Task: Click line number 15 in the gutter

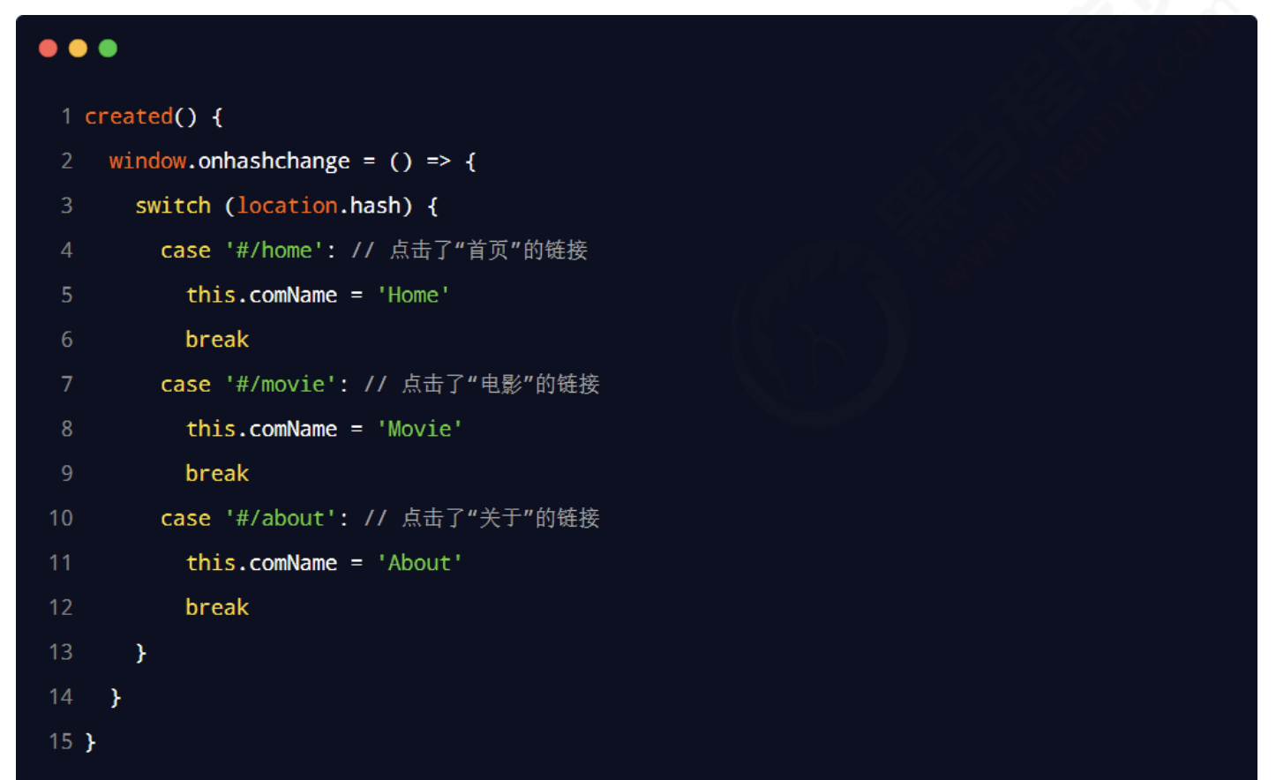Action: (x=61, y=741)
